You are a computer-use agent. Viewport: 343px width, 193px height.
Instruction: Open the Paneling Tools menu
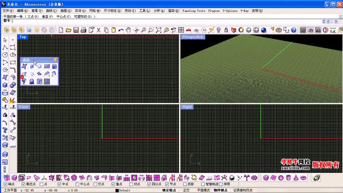[x=194, y=11]
